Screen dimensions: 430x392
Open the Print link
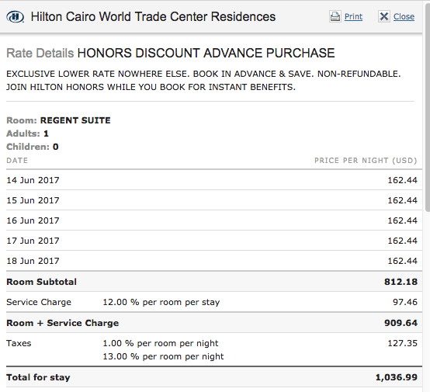tap(353, 16)
